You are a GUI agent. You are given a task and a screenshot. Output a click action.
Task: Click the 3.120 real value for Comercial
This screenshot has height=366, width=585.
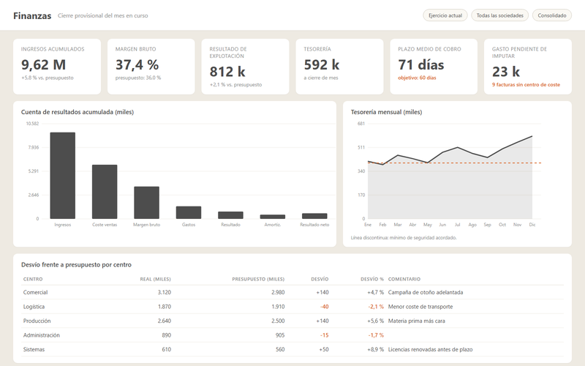coord(164,292)
